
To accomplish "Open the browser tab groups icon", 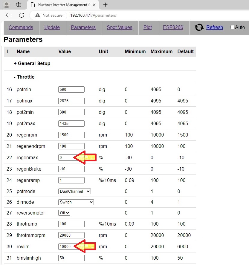I will (x=19, y=5).
